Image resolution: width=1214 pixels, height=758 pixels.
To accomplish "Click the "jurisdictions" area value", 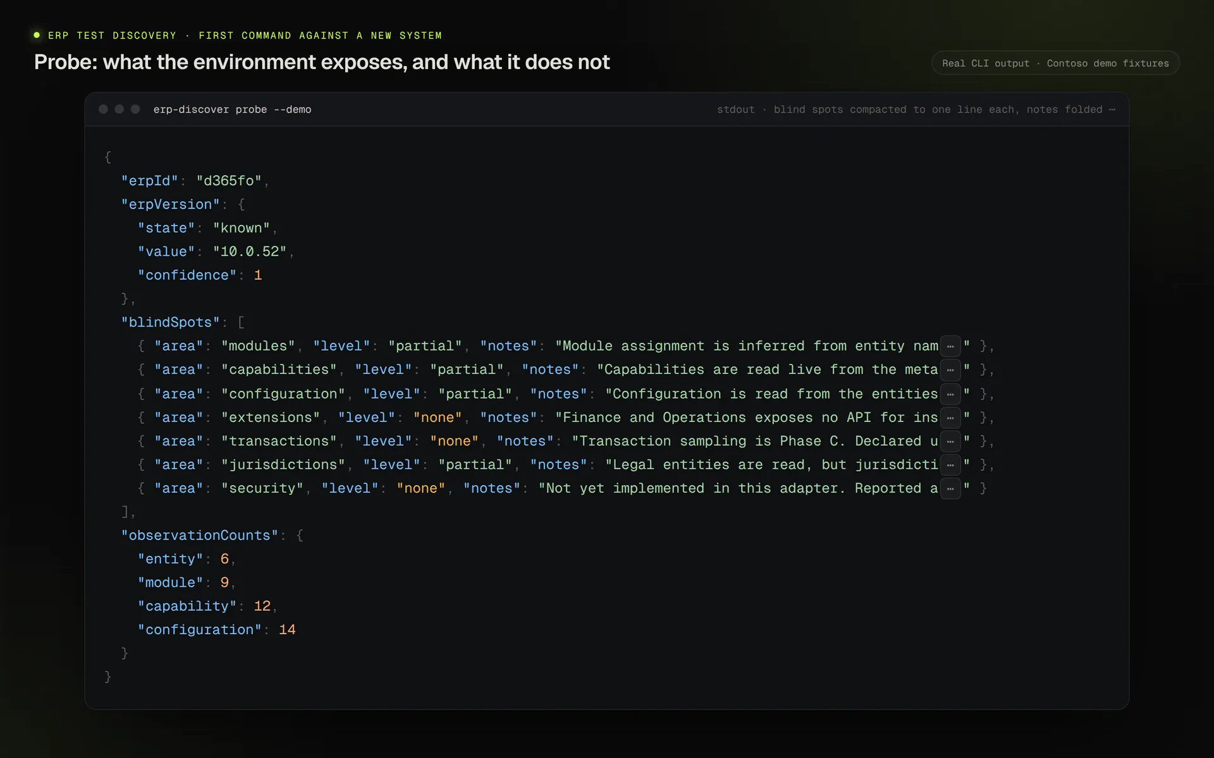I will tap(283, 465).
